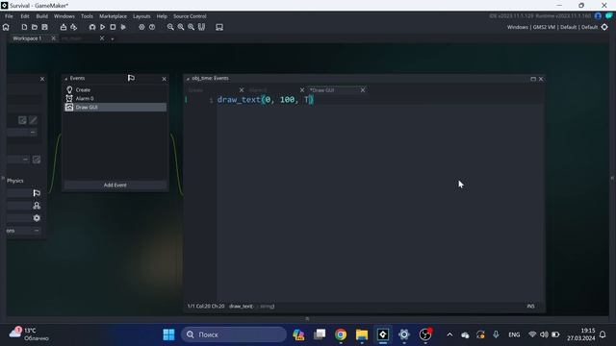Clean the build cache broom icon
This screenshot has width=616, height=346.
click(x=123, y=27)
